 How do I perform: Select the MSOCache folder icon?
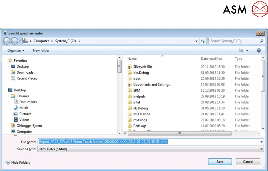tap(130, 114)
